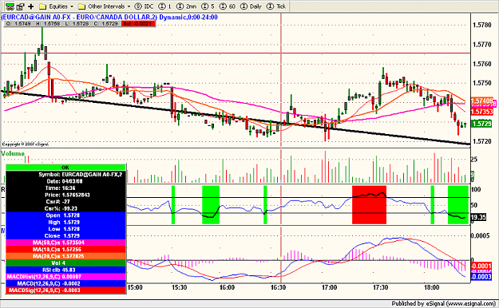Click the OK button in data window
Image resolution: width=499 pixels, height=308 pixels.
(x=65, y=168)
